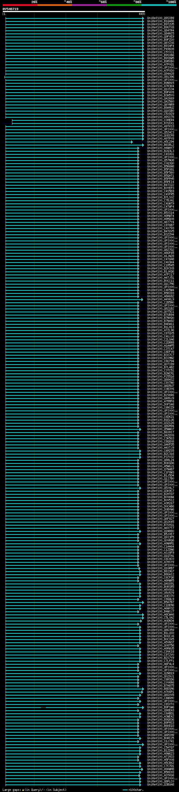This screenshot has height=792, width=179.
Task: Click hit label UniRef100_Q6MIH9
Action: (161, 735)
